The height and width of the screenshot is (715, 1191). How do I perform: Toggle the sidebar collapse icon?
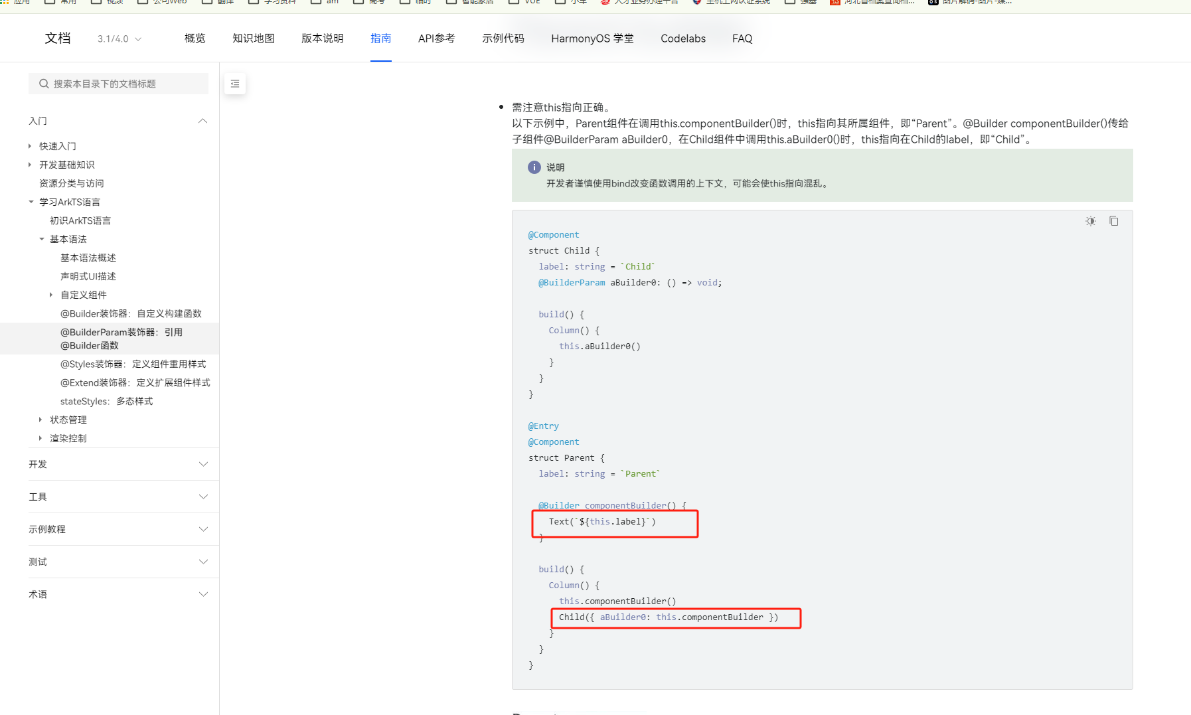(235, 84)
